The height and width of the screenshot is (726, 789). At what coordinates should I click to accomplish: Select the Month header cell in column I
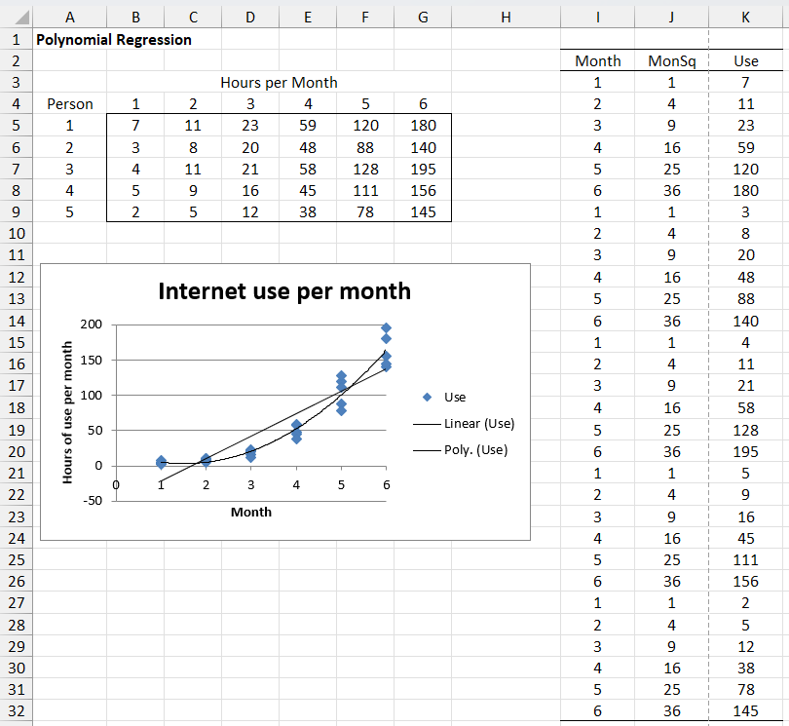tap(598, 61)
